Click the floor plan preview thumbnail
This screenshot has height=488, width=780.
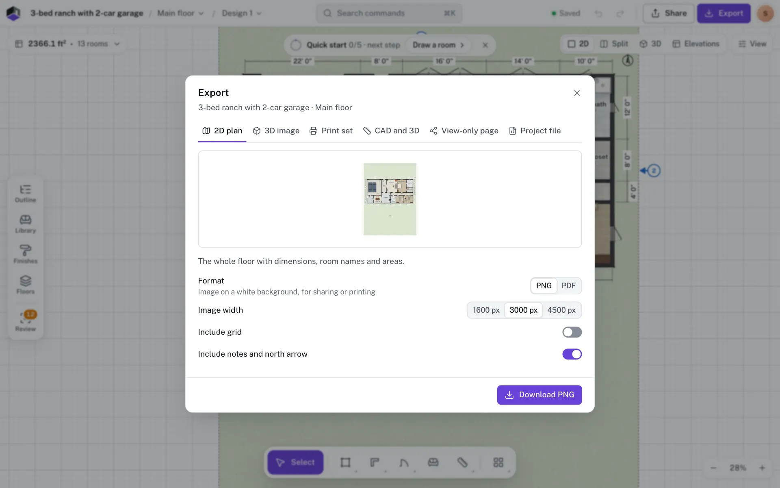pos(390,199)
